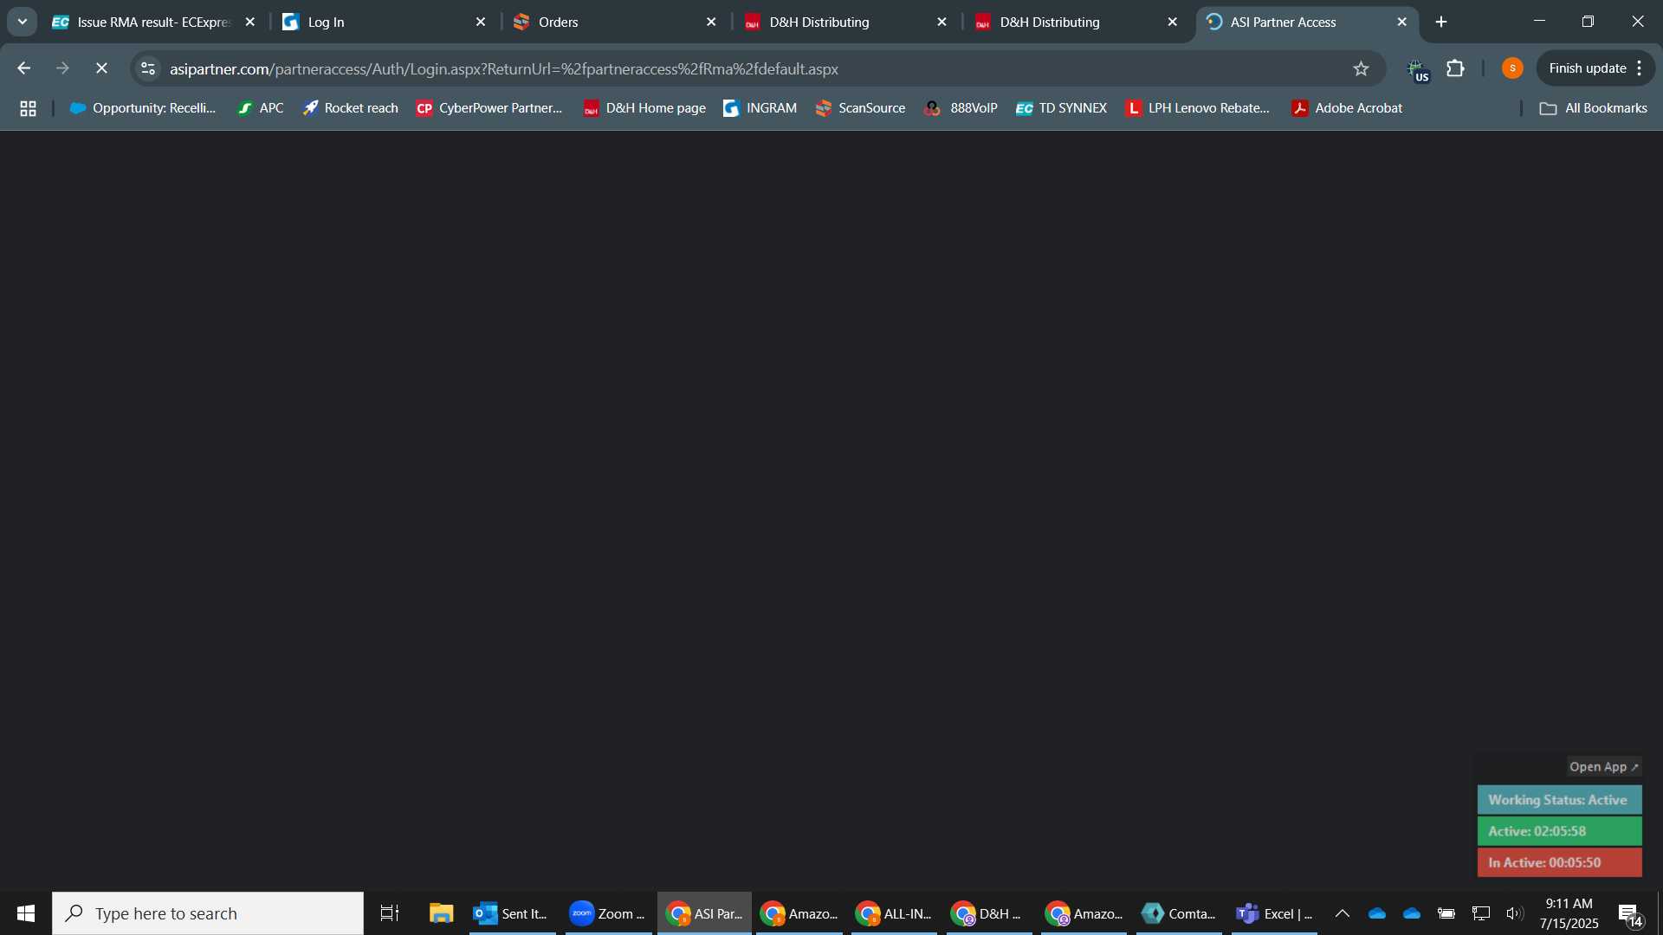
Task: Expand the All Bookmarks folder
Action: tap(1593, 108)
